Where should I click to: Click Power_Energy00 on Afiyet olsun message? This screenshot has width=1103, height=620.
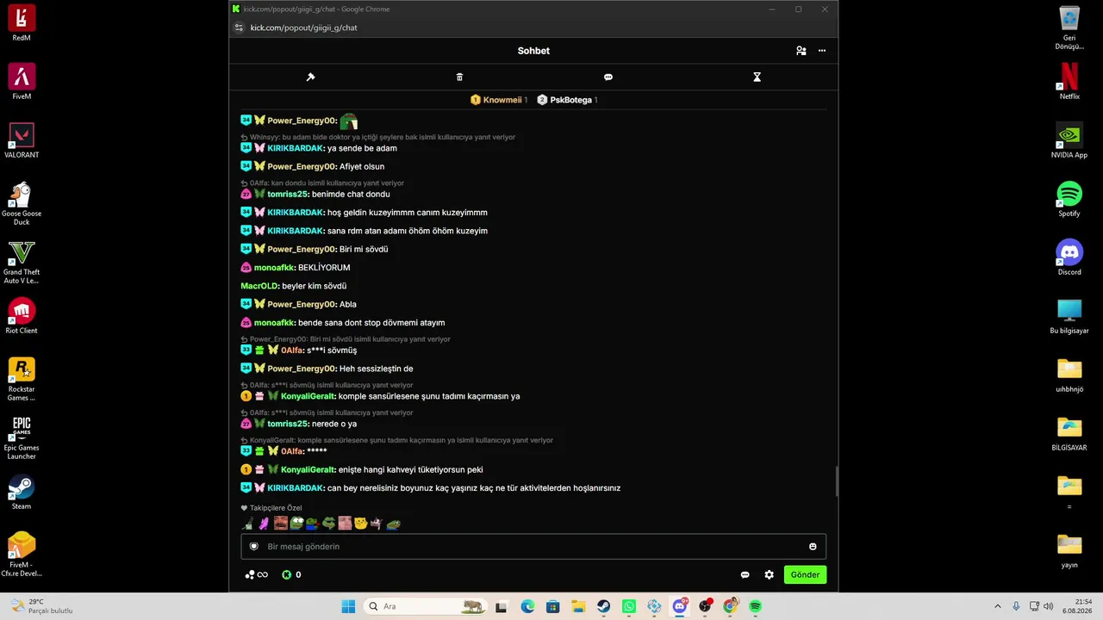click(x=302, y=166)
